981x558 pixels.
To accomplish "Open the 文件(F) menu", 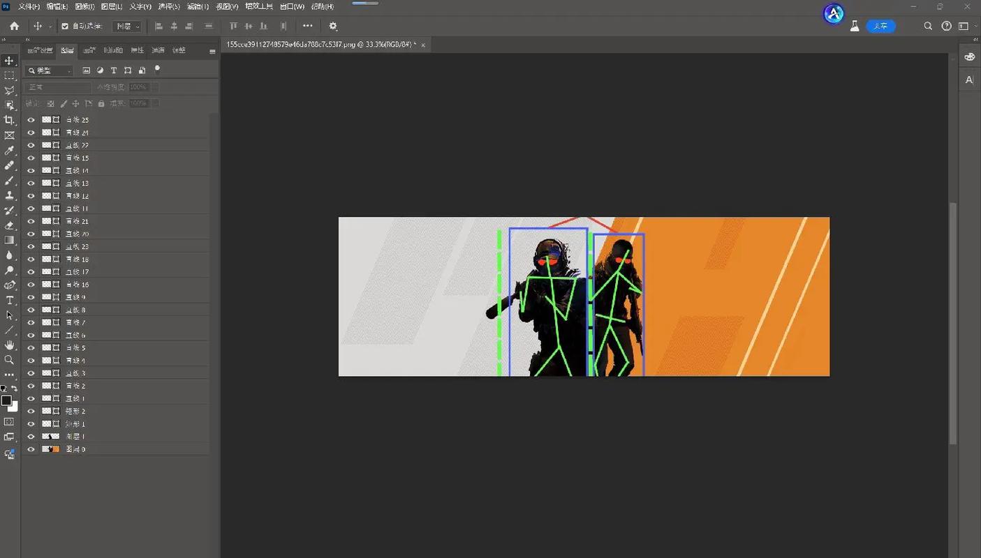I will 29,6.
